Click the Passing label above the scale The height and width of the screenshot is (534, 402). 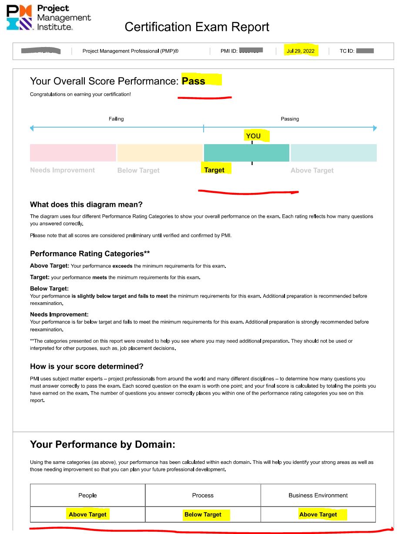290,119
